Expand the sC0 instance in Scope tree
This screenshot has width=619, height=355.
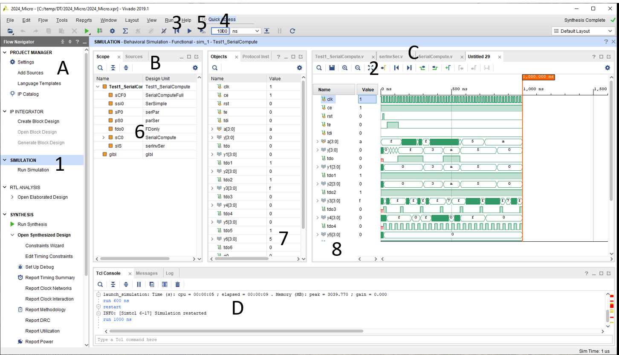click(x=103, y=137)
